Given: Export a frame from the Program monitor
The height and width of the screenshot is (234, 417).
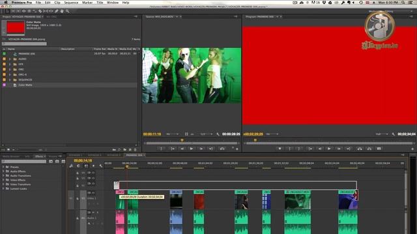Looking at the screenshot, I should [x=379, y=149].
